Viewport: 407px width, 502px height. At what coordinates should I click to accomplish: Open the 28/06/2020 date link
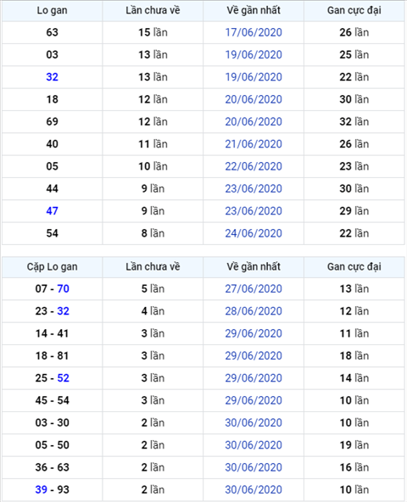254,311
